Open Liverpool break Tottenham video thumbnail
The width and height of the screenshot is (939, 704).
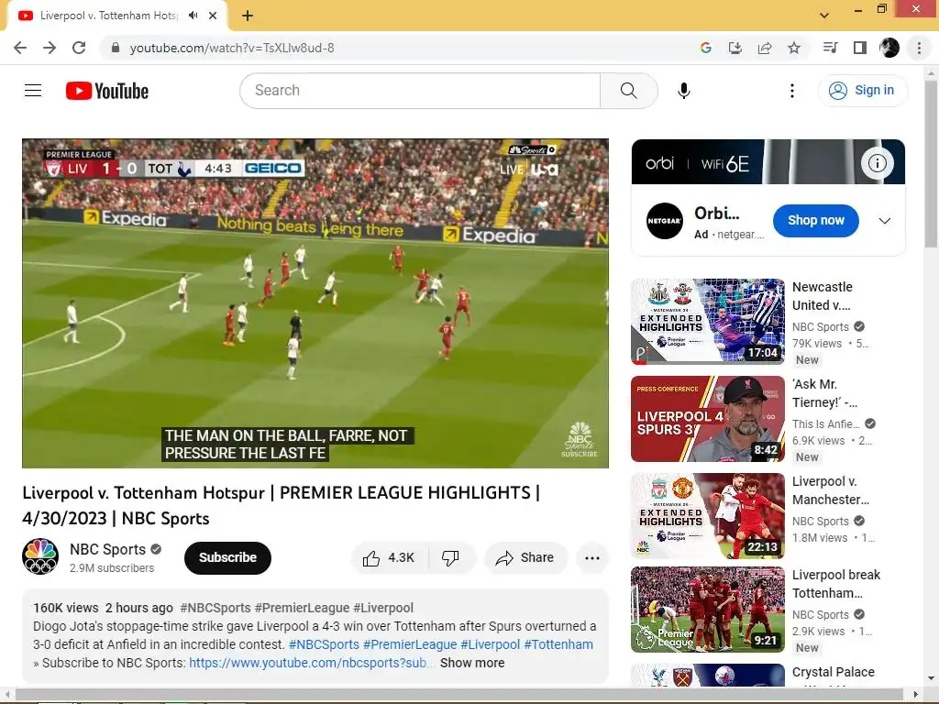[x=707, y=610]
